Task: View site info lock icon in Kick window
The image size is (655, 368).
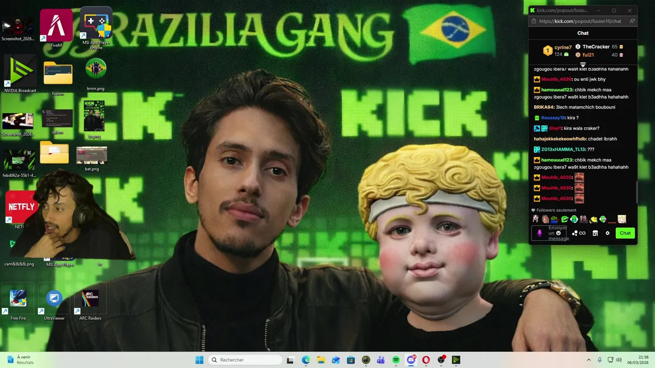Action: coord(534,21)
